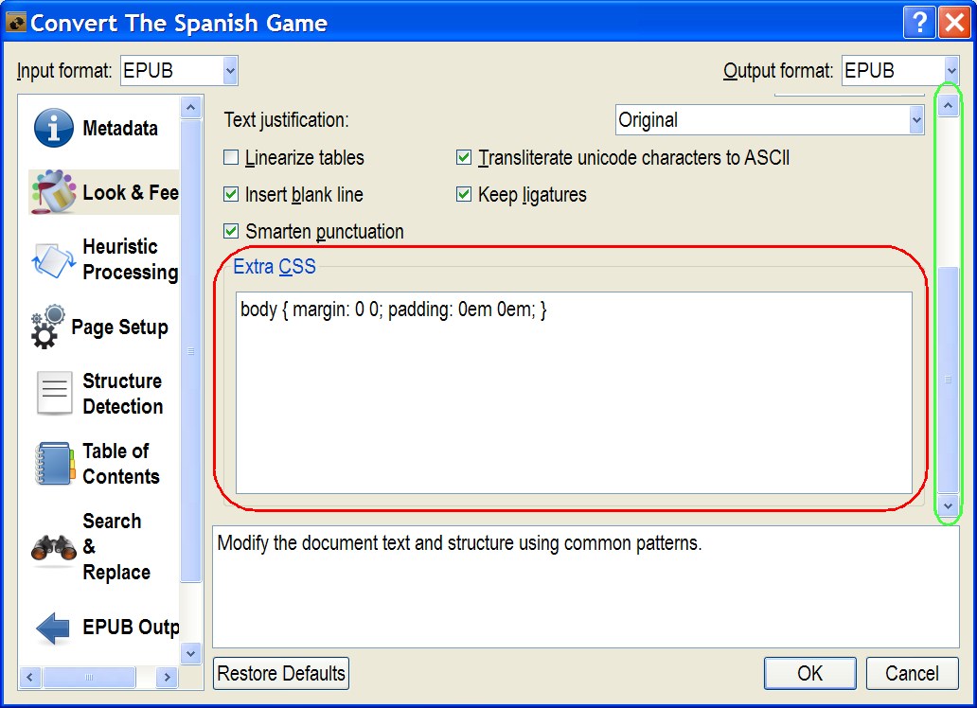Viewport: 977px width, 708px height.
Task: Open the Heuristic Processing icon
Action: pos(53,259)
